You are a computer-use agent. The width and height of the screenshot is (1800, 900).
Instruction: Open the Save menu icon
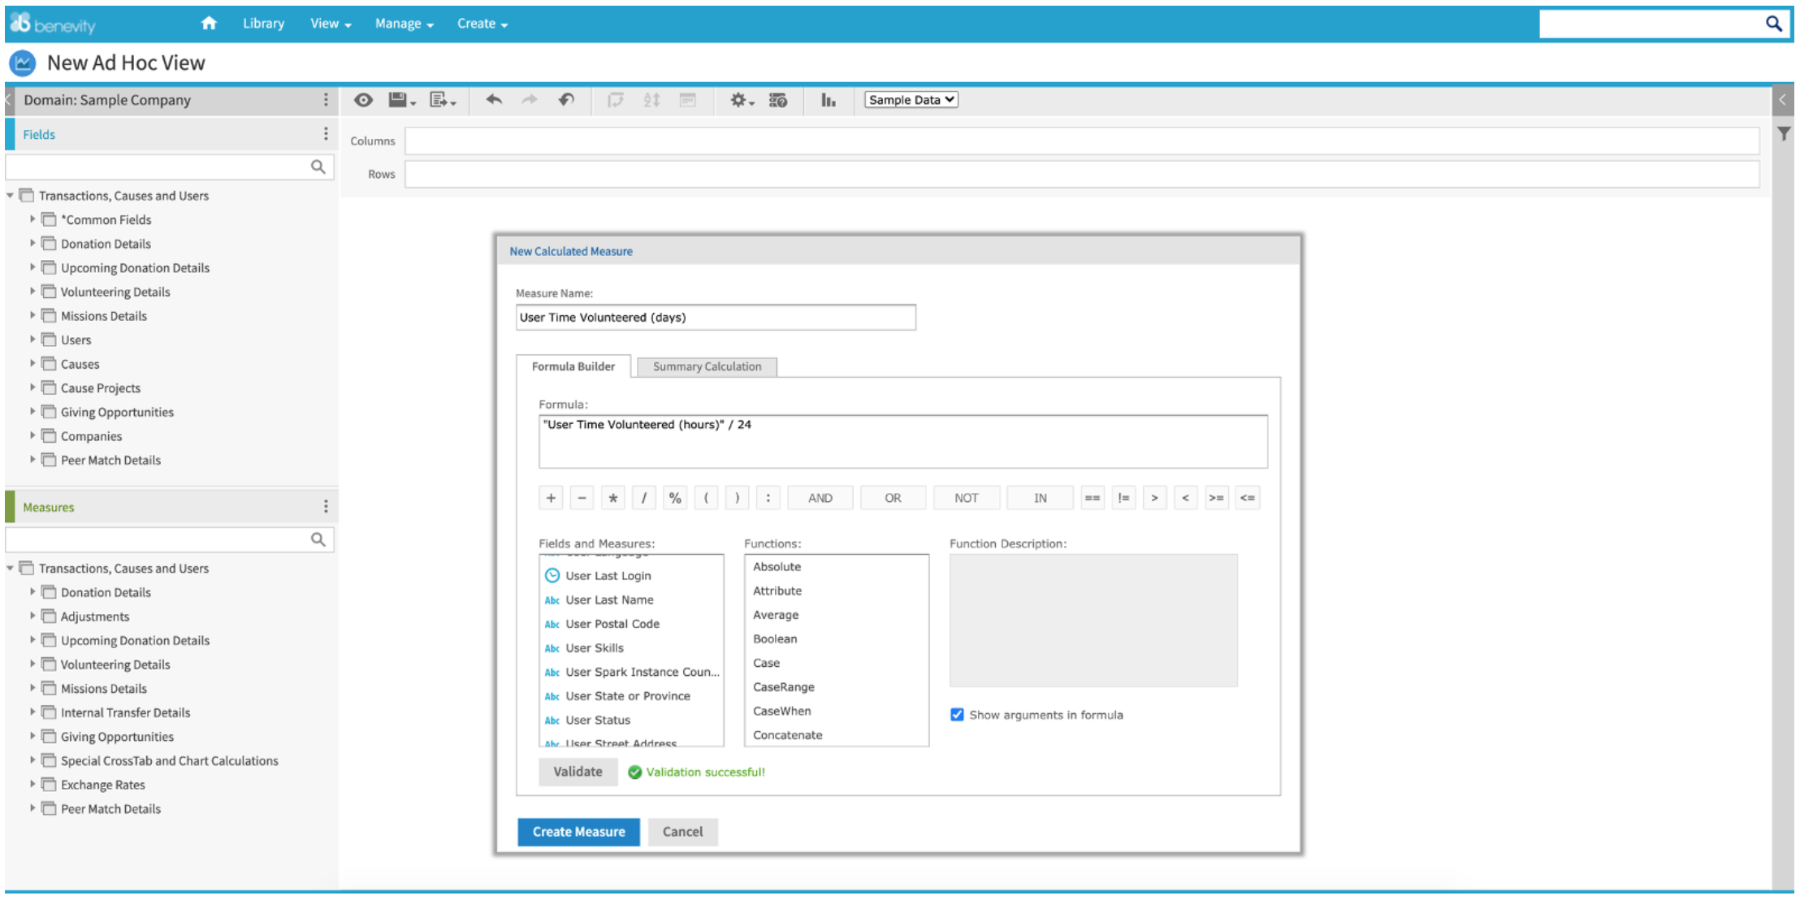coord(401,100)
